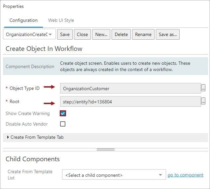Click the Save button
The width and height of the screenshot is (210, 189).
pyautogui.click(x=65, y=34)
